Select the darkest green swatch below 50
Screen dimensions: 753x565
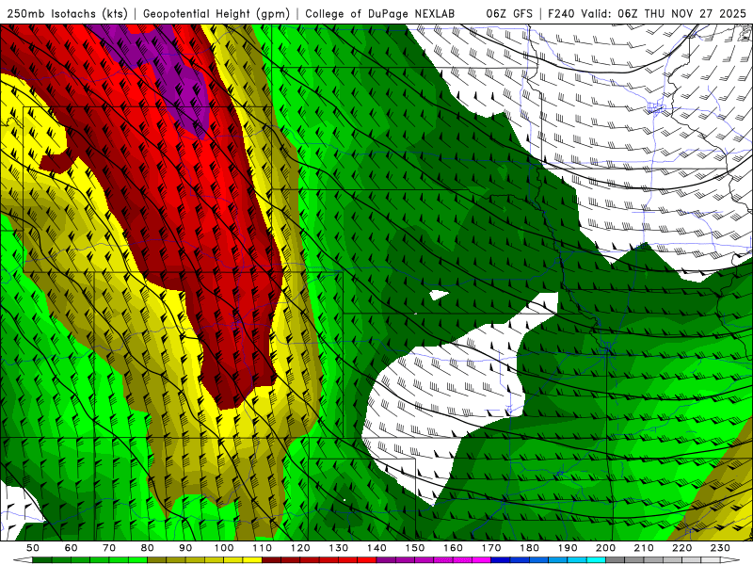41,560
